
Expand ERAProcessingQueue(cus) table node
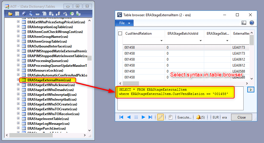(x=18, y=61)
